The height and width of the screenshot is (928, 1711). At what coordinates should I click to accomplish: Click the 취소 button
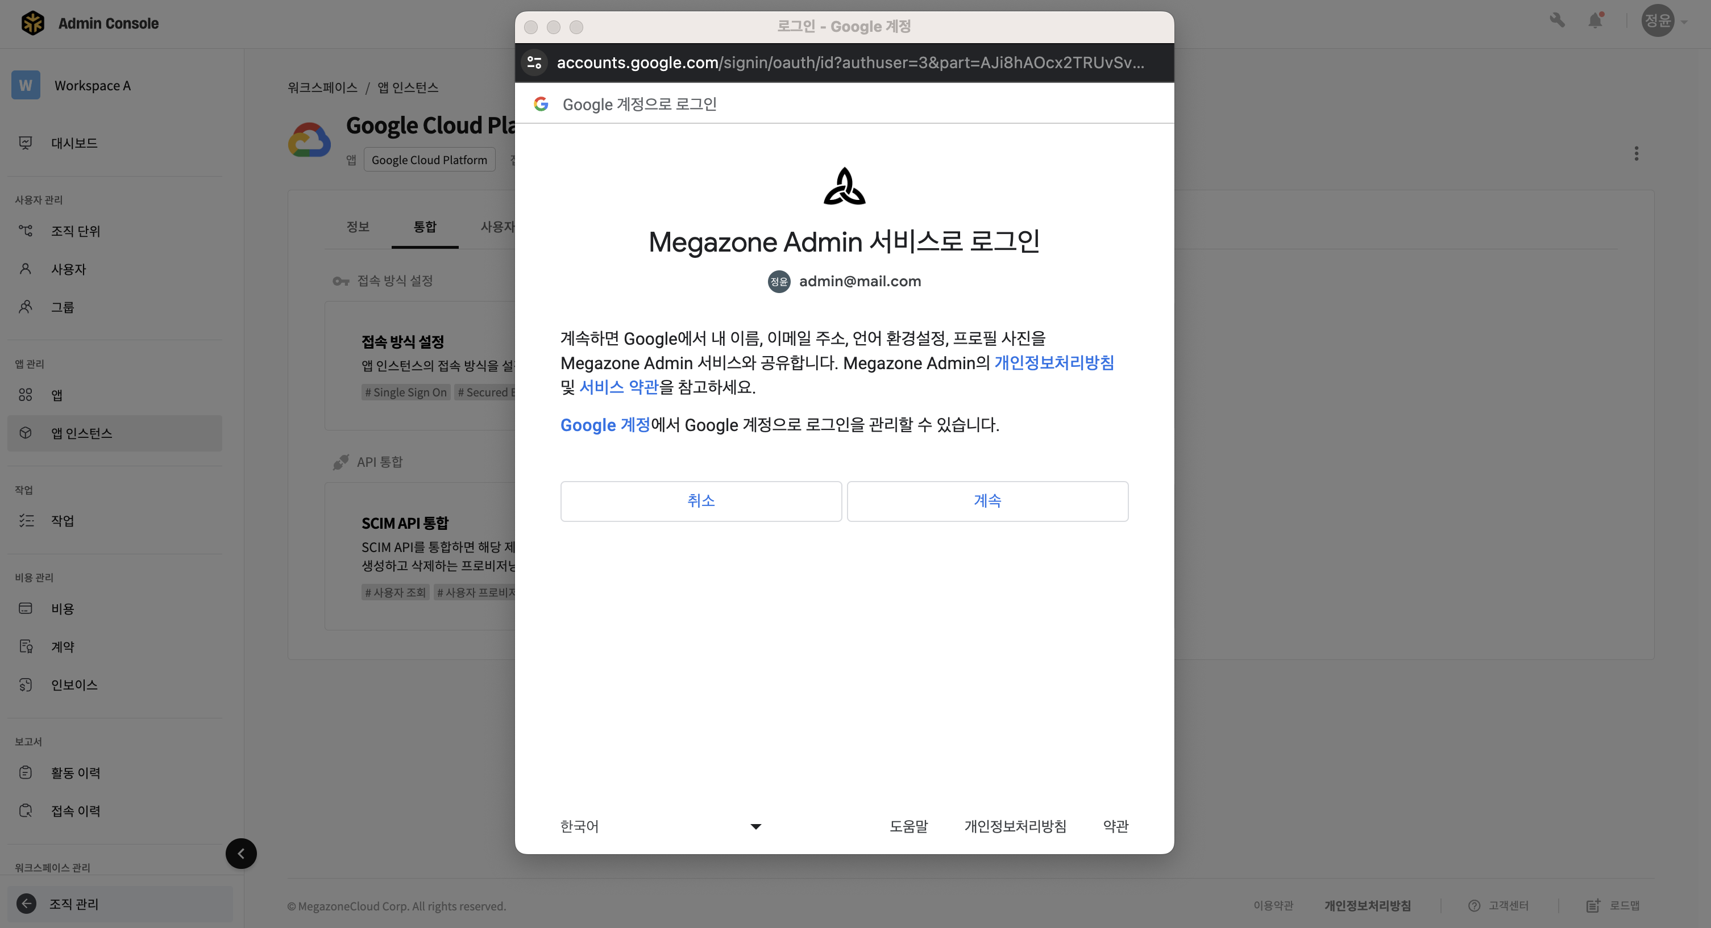point(701,501)
